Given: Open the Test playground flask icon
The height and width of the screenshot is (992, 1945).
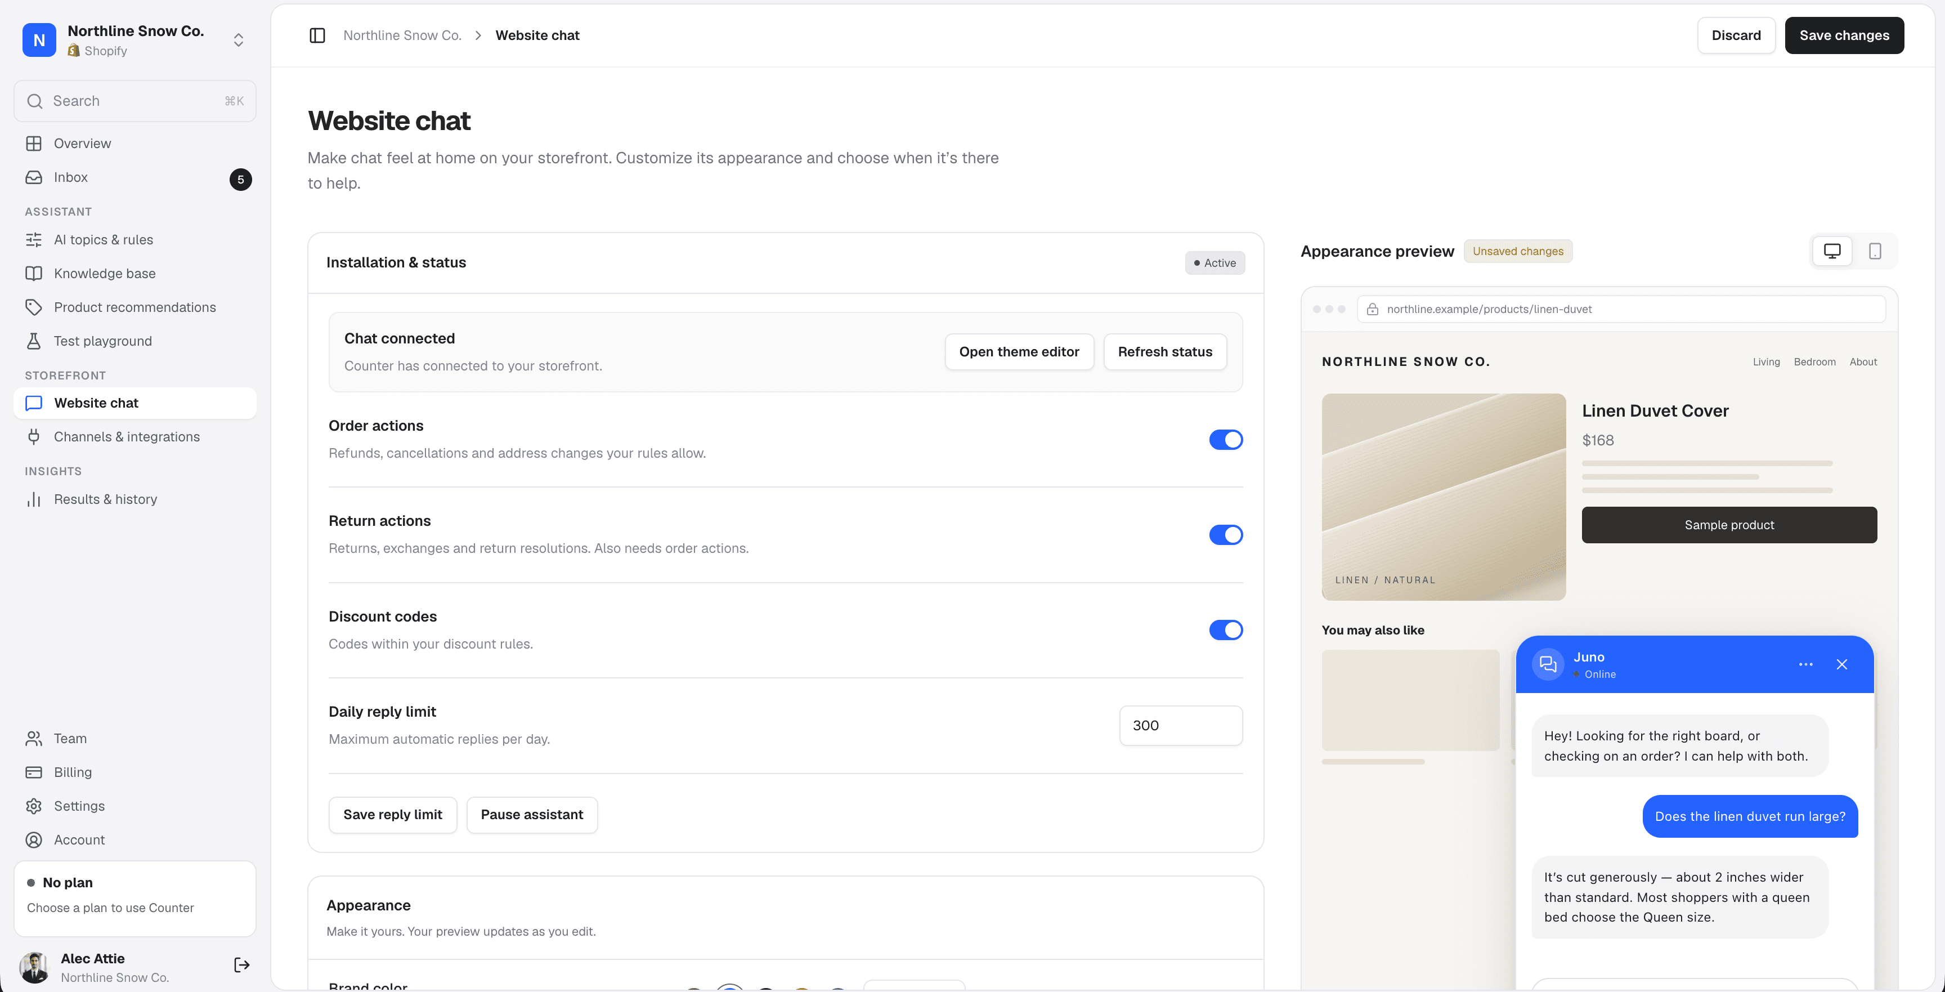Looking at the screenshot, I should pyautogui.click(x=34, y=342).
